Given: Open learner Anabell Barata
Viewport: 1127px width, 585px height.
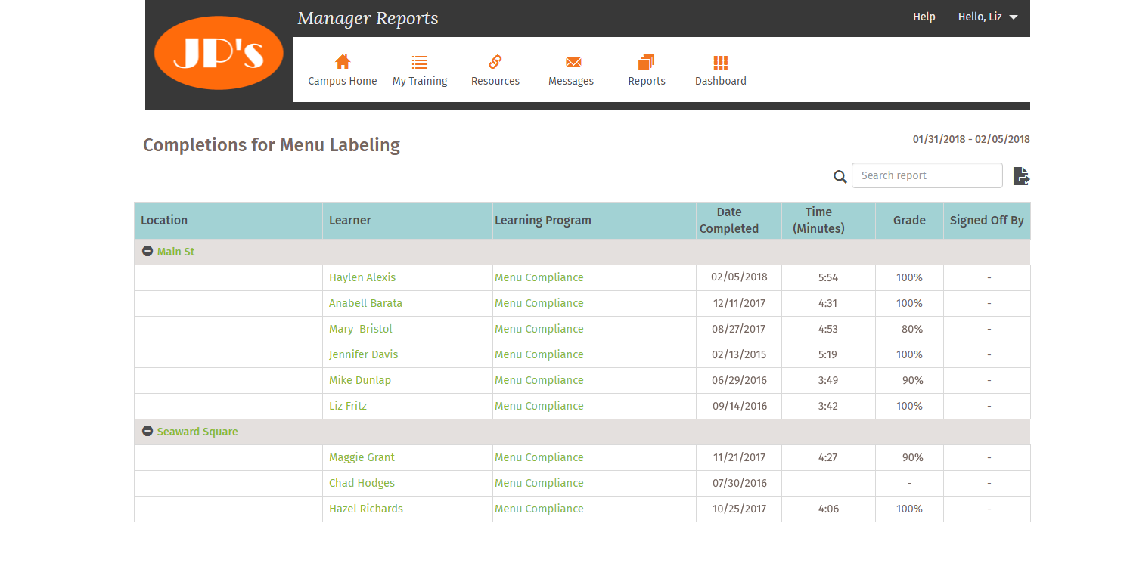Looking at the screenshot, I should [365, 303].
